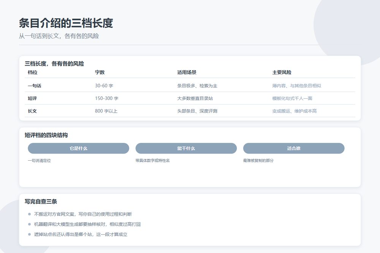Select the 短评 row label
Image resolution: width=380 pixels, height=253 pixels.
coord(32,98)
